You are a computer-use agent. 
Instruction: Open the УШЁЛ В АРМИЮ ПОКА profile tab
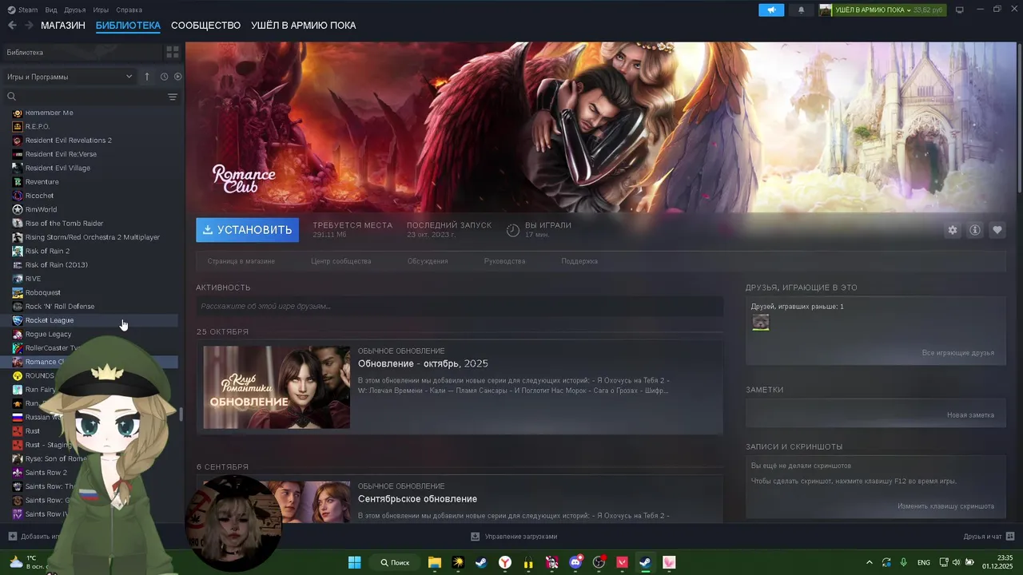304,26
